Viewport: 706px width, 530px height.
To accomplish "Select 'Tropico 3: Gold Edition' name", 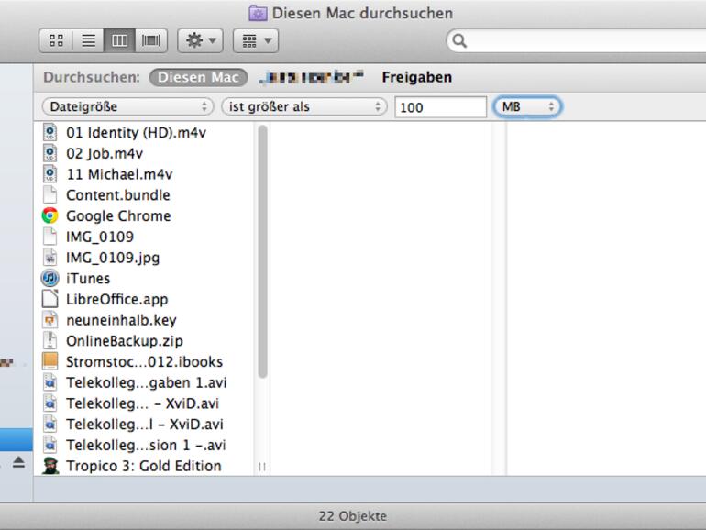I will pos(144,466).
